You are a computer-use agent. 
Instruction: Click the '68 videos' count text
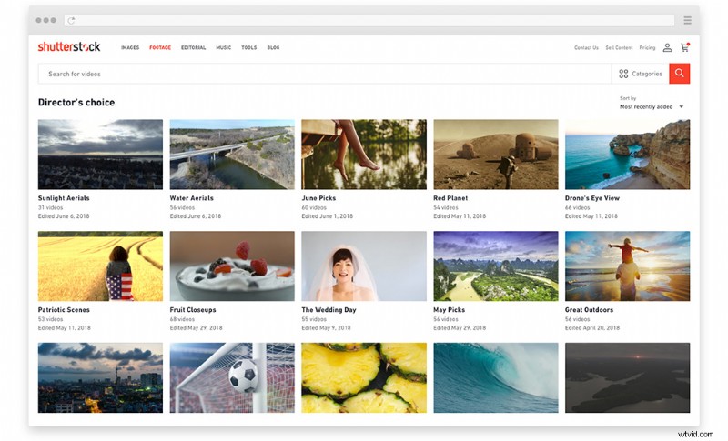[182, 319]
